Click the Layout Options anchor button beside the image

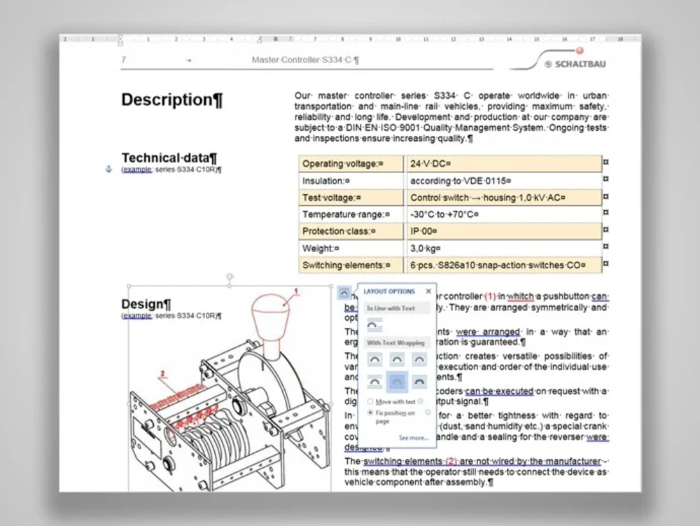[344, 293]
